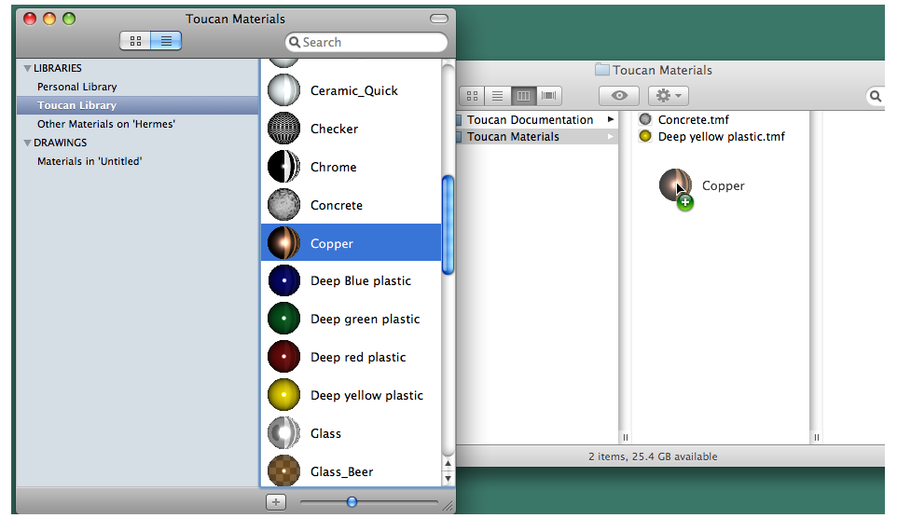Select the Deep Blue plastic sphere icon
Viewport: 897px width, 518px height.
tap(283, 280)
